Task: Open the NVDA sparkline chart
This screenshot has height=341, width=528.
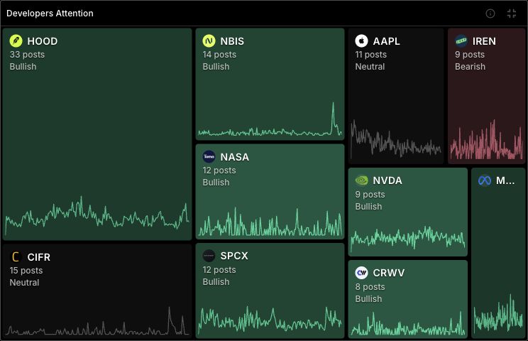Action: (408, 239)
